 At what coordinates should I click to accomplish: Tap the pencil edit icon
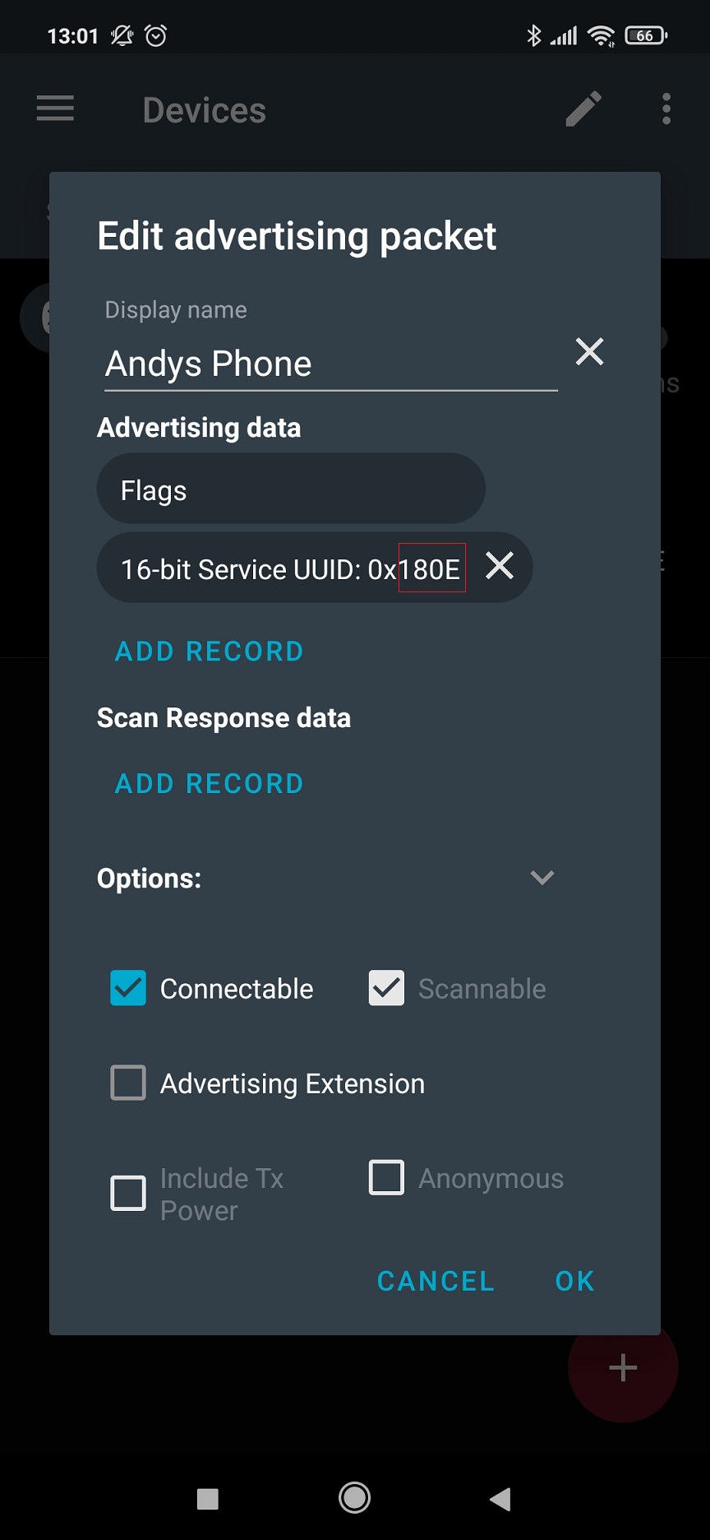tap(583, 109)
